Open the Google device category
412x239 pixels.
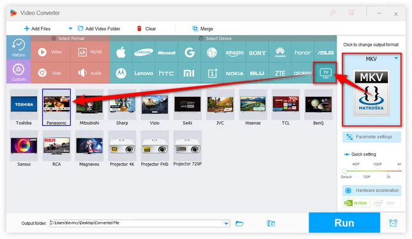pyautogui.click(x=189, y=52)
